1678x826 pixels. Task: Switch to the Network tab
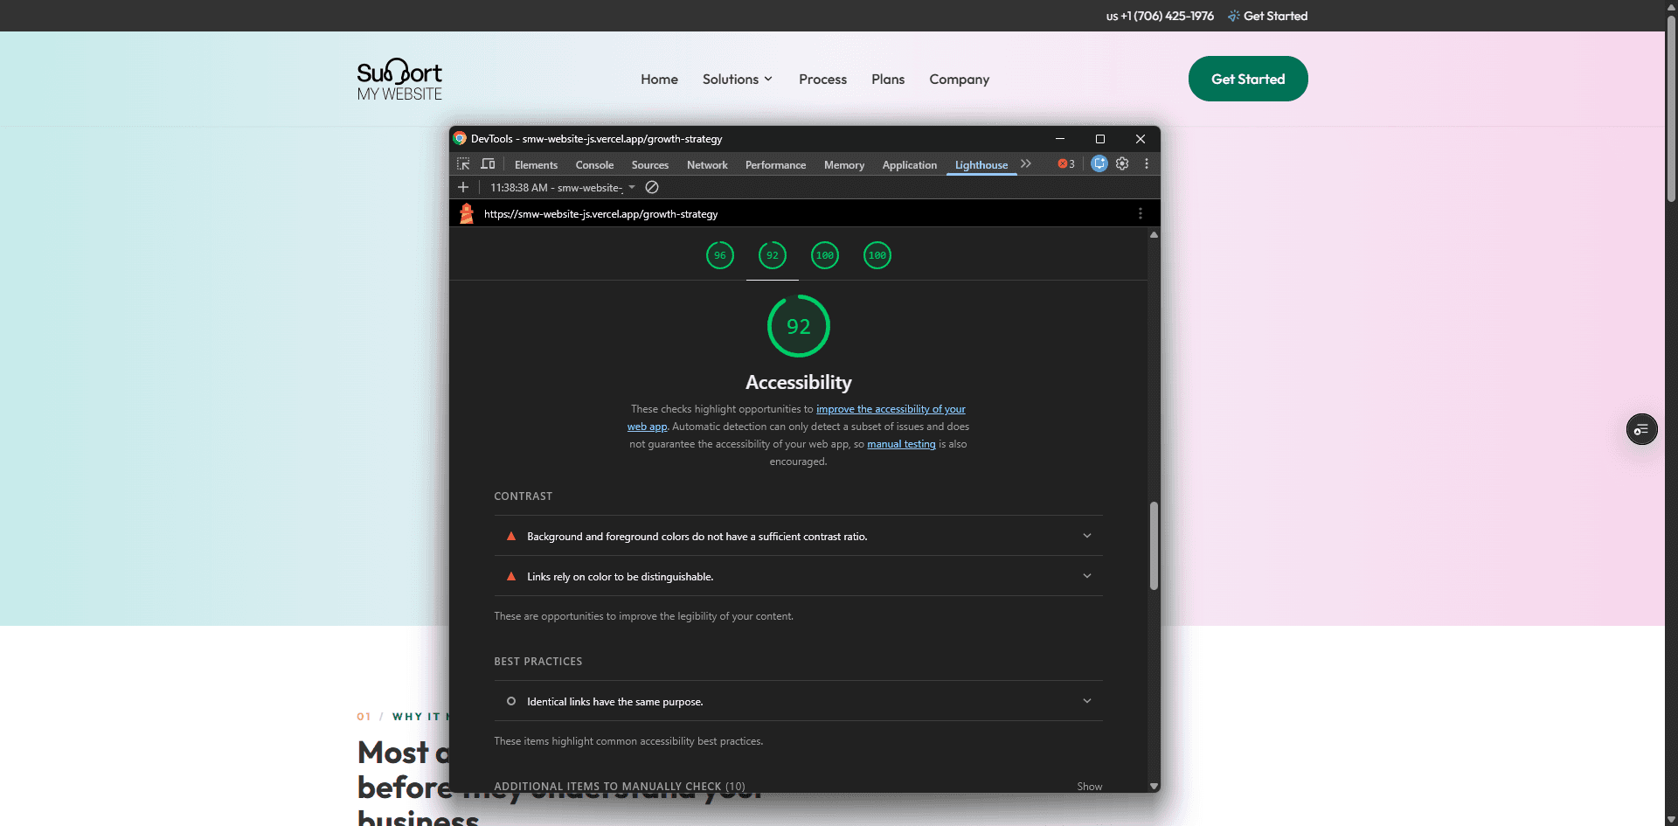point(707,165)
